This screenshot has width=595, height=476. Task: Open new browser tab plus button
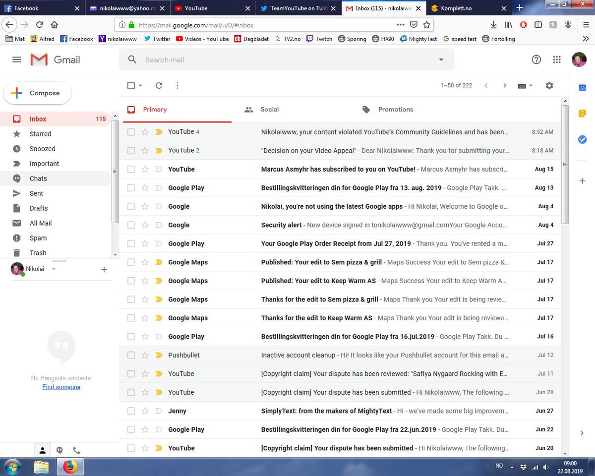[520, 8]
